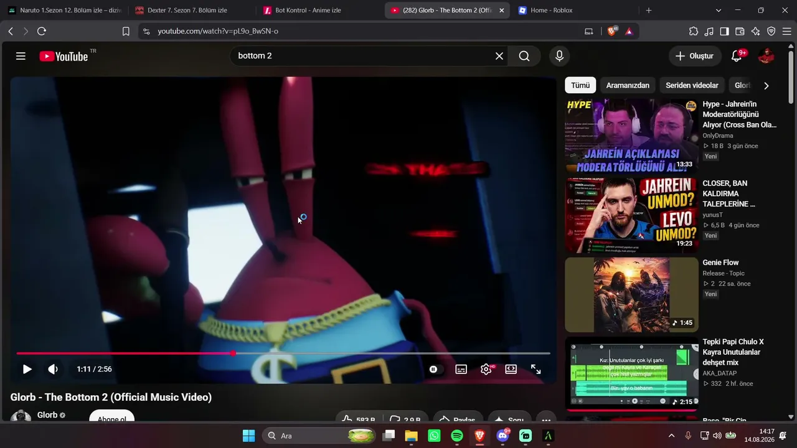Visit the yunusT channel
Screen dimensions: 797x448
point(712,215)
